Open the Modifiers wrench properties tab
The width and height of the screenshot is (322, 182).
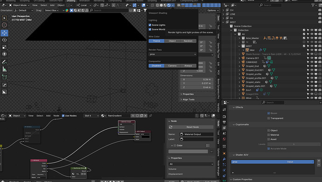tap(224, 160)
